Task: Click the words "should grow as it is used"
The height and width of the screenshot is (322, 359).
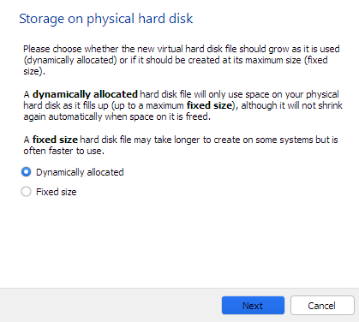Action: tap(290, 49)
